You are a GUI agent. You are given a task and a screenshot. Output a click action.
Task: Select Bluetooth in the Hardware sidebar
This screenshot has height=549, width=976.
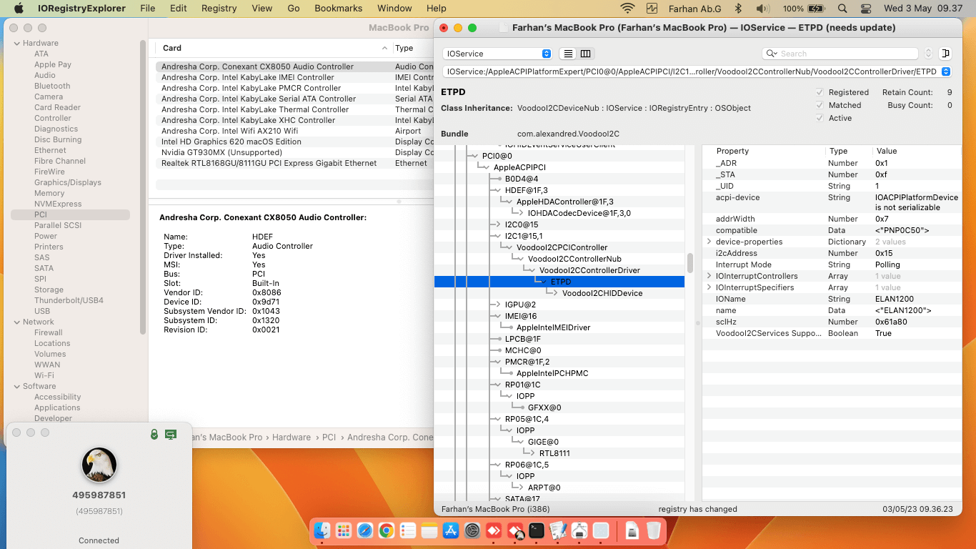click(x=52, y=86)
